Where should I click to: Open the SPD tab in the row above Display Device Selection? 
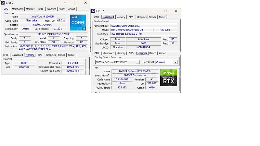click(x=131, y=53)
